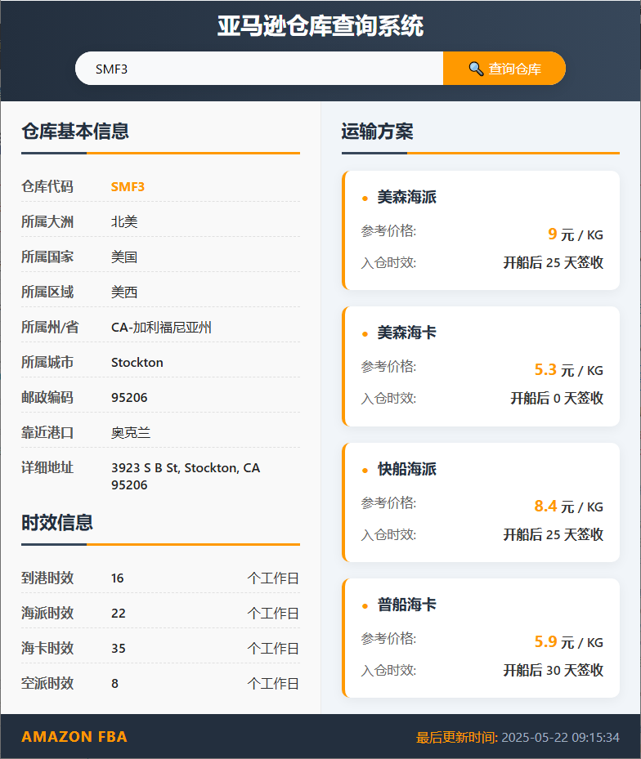The height and width of the screenshot is (759, 641).
Task: Click 开船后 30 天签收 delivery text
Action: coord(554,671)
